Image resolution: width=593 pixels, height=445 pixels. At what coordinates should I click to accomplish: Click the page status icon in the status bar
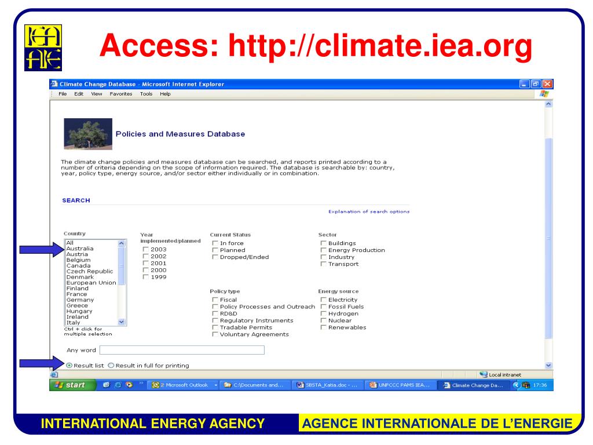(54, 374)
